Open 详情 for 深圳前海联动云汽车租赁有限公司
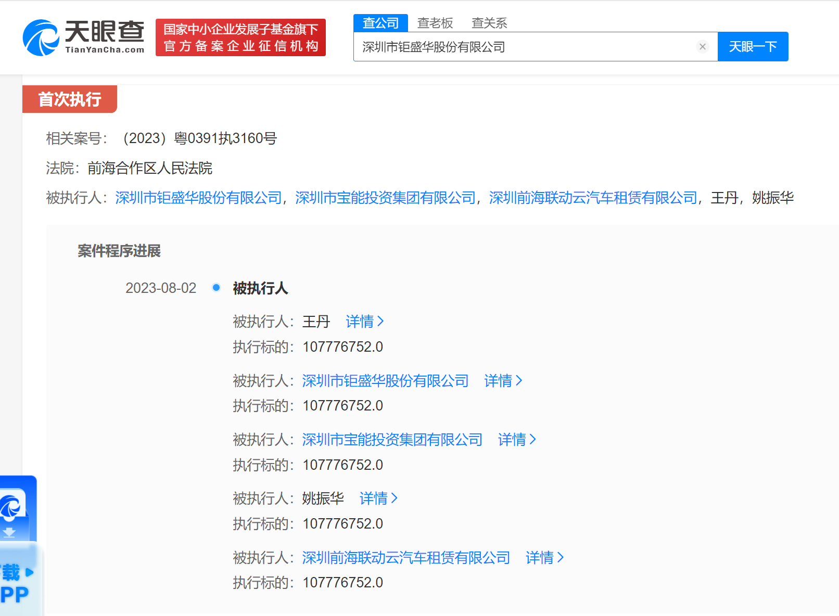The height and width of the screenshot is (616, 839). coord(544,558)
